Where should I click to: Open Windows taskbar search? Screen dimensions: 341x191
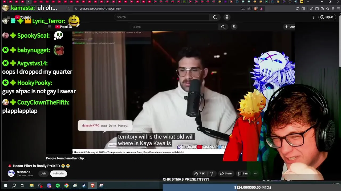(x=14, y=186)
